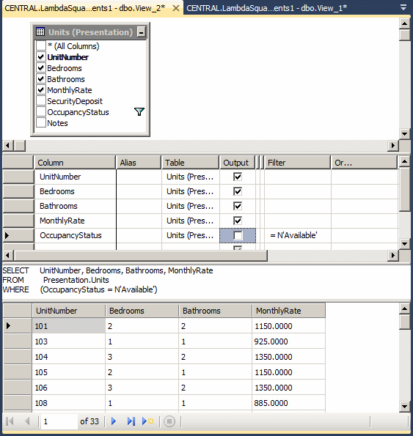Image resolution: width=413 pixels, height=436 pixels.
Task: Uncheck Output for MonthlyRate grid row
Action: [x=238, y=221]
